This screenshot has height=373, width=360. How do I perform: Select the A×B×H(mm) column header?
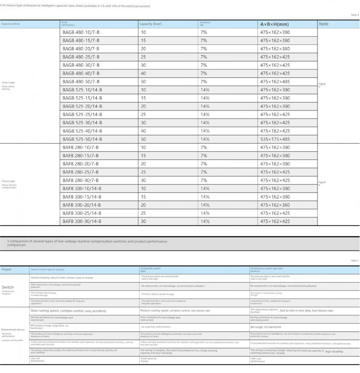tap(274, 24)
